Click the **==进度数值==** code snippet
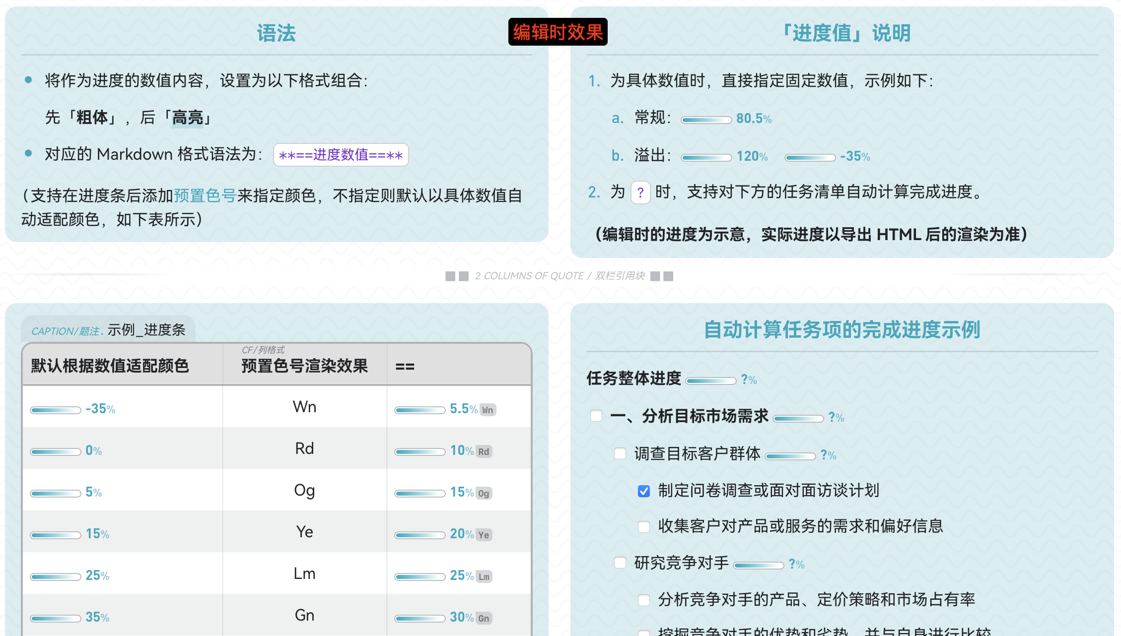This screenshot has width=1121, height=636. 341,155
